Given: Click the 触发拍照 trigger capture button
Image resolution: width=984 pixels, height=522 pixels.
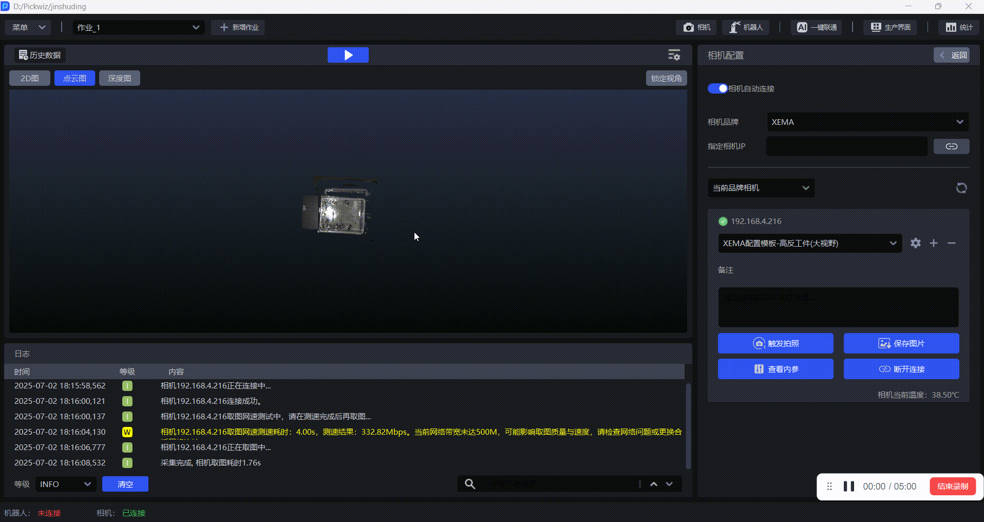Looking at the screenshot, I should 775,343.
